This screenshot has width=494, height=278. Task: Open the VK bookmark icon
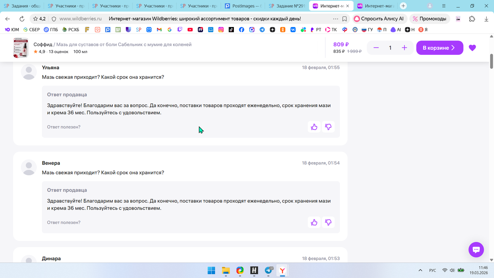coord(293,30)
